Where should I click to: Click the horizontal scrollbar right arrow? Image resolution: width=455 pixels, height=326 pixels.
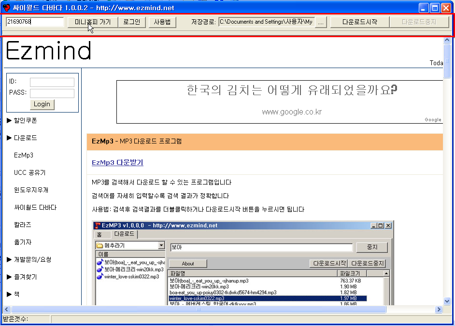point(439,310)
